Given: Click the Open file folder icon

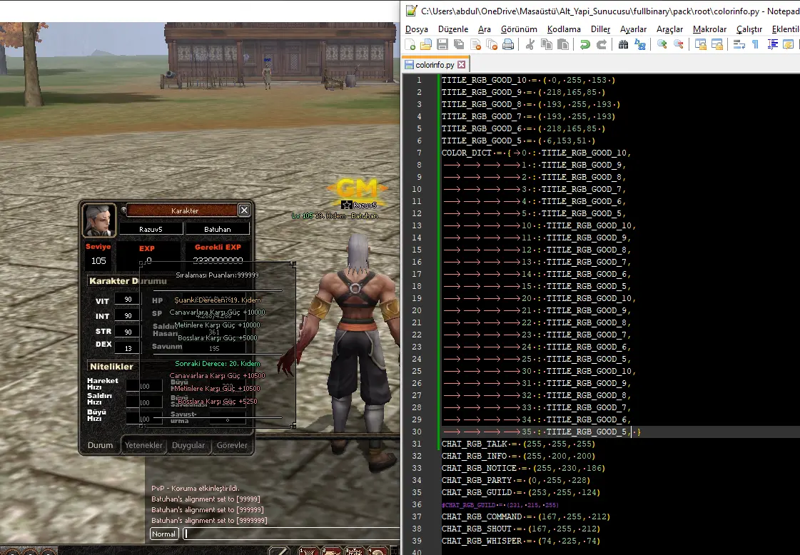Looking at the screenshot, I should 426,44.
